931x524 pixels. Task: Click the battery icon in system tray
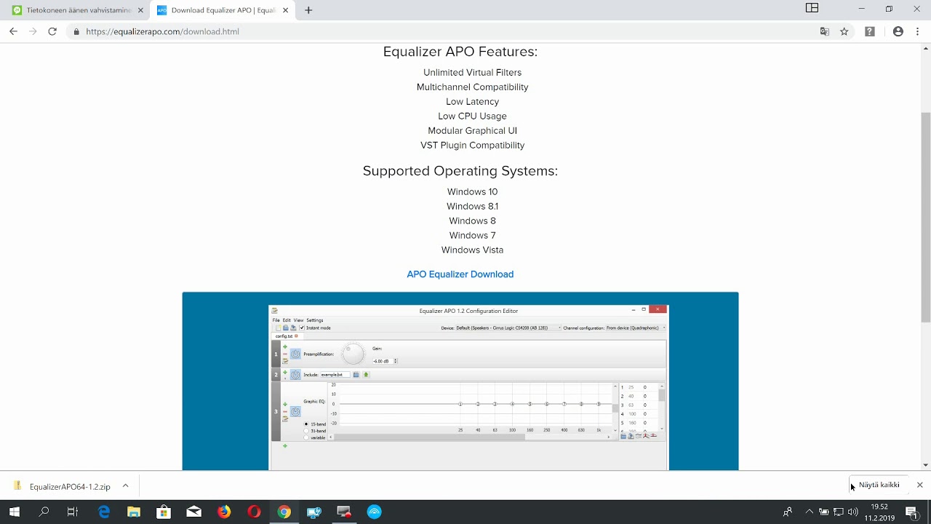click(824, 512)
